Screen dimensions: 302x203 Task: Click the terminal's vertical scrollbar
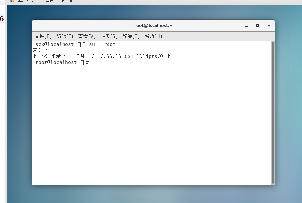pos(273,113)
